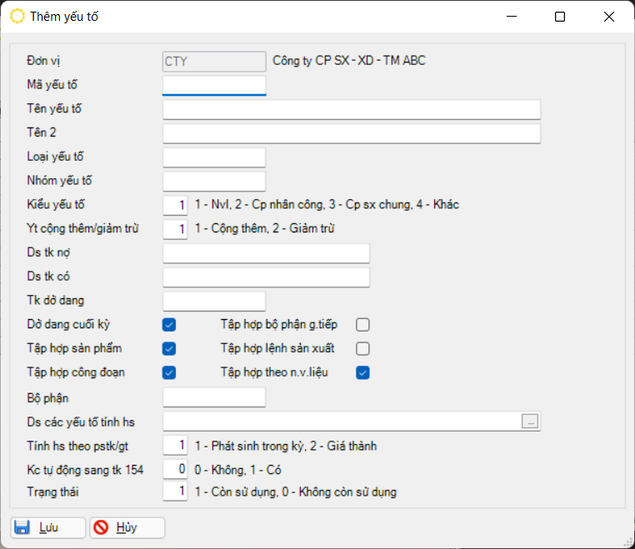Toggle Tập hợp sản phẩm checkbox
The height and width of the screenshot is (549, 635).
click(169, 348)
